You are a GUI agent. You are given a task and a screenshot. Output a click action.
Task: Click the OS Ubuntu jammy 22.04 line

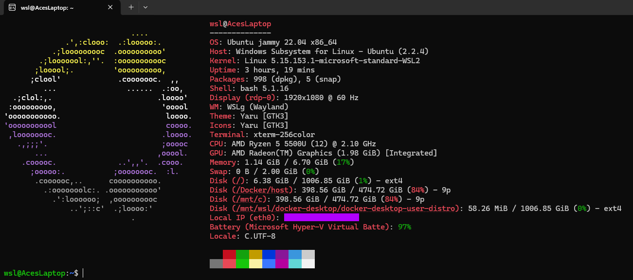(273, 42)
